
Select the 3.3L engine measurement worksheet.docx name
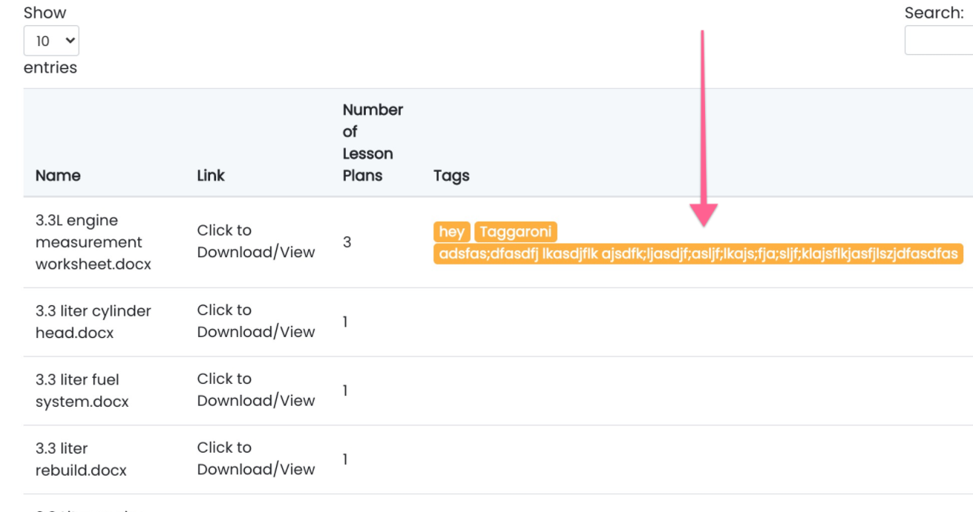click(93, 242)
